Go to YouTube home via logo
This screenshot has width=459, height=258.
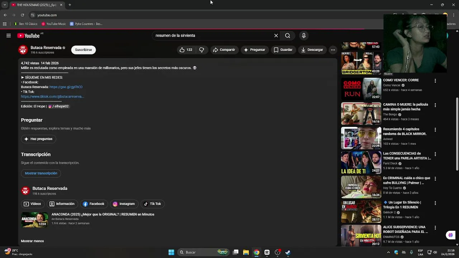(x=28, y=35)
